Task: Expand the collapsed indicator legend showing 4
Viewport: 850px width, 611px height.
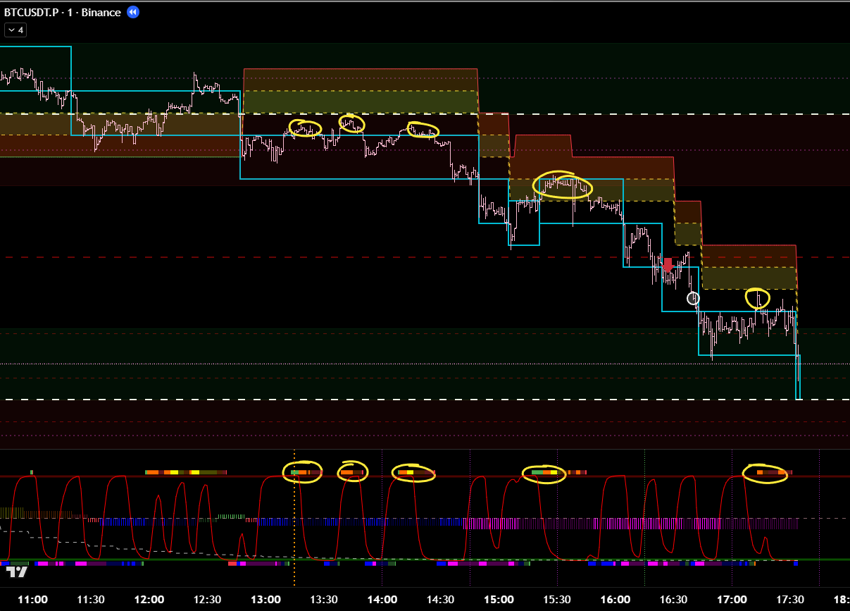Action: (15, 30)
